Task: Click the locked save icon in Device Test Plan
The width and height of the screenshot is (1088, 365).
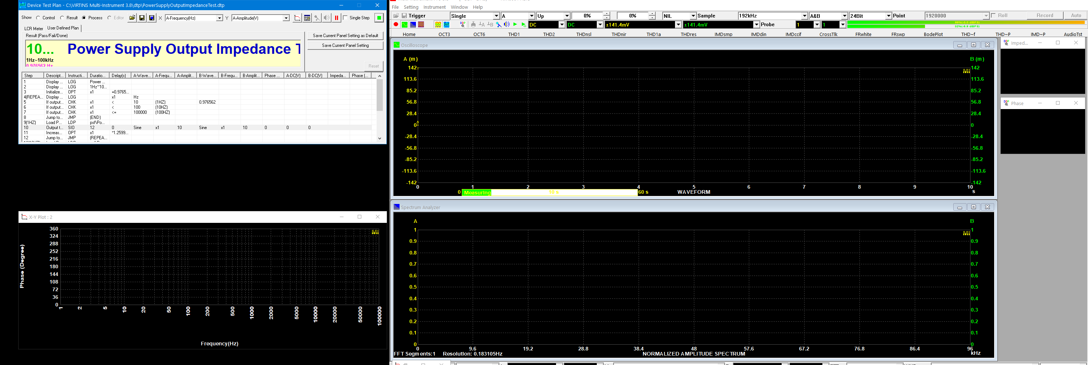Action: tap(152, 18)
